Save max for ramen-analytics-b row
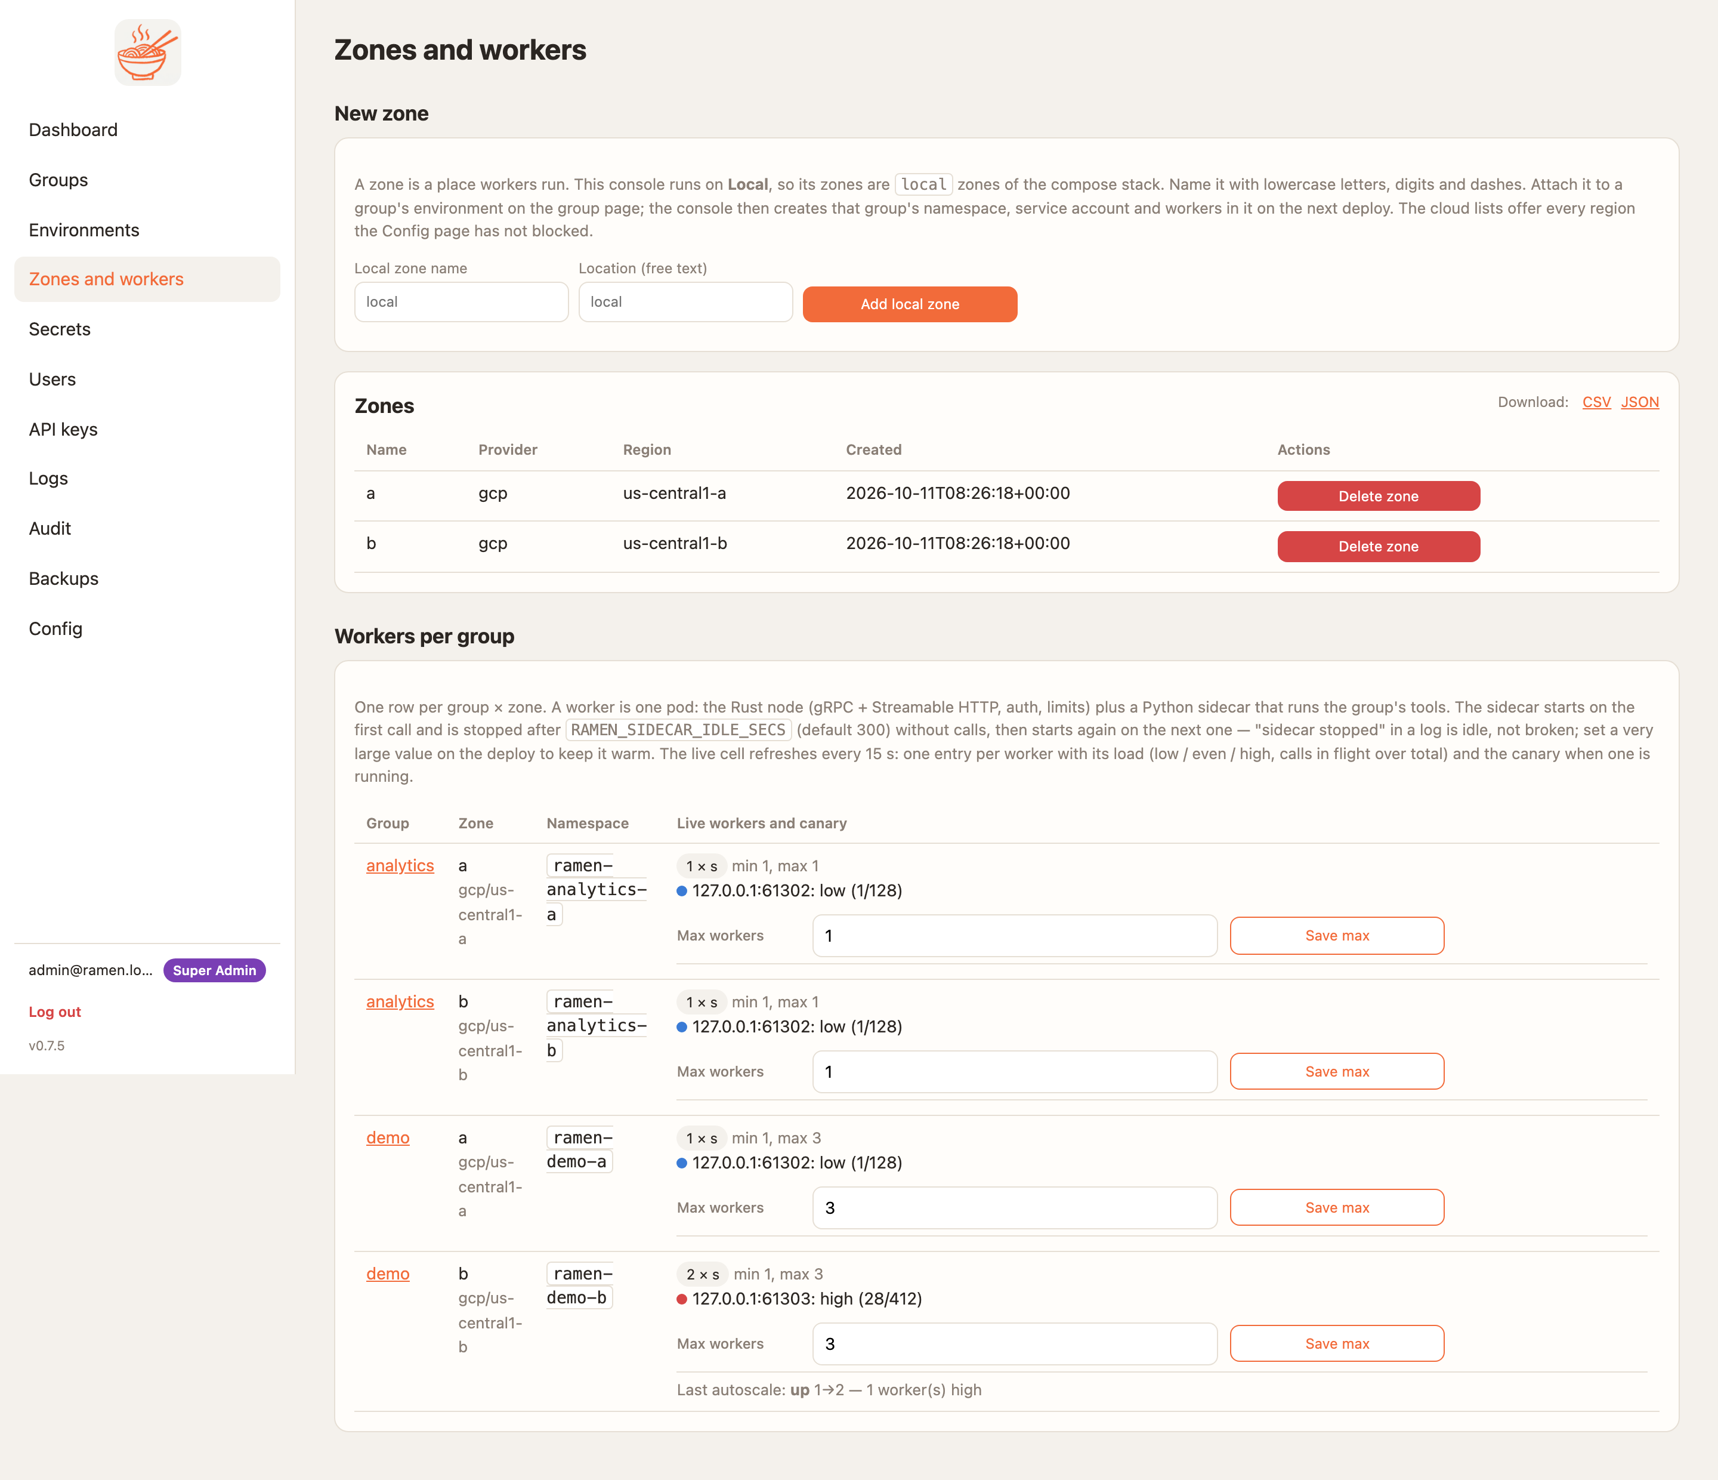 [1337, 1072]
